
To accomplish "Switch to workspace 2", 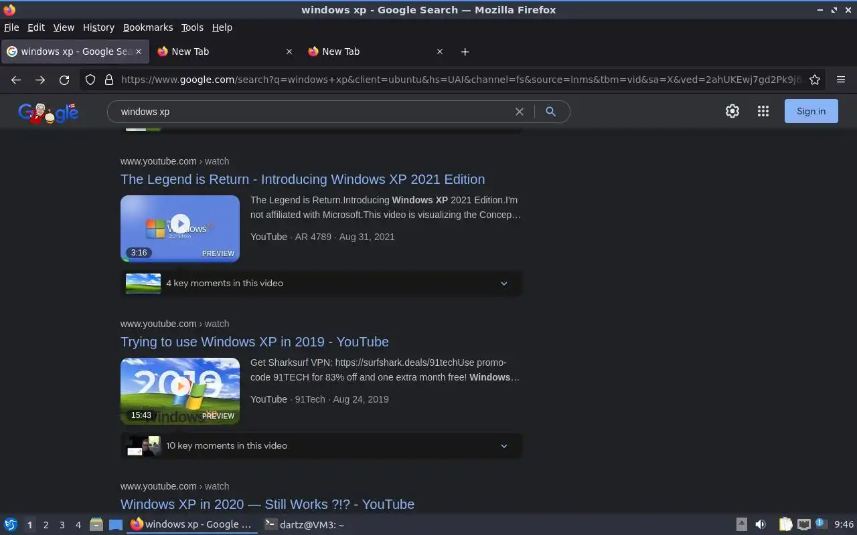I will (x=46, y=525).
